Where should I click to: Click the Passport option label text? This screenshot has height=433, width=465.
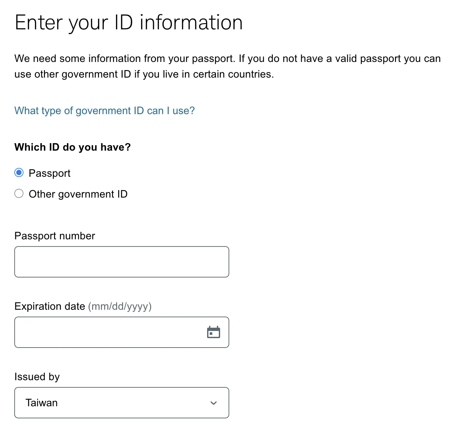click(x=49, y=173)
